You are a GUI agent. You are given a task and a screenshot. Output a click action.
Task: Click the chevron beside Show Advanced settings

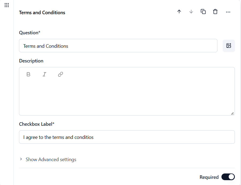[x=21, y=159]
